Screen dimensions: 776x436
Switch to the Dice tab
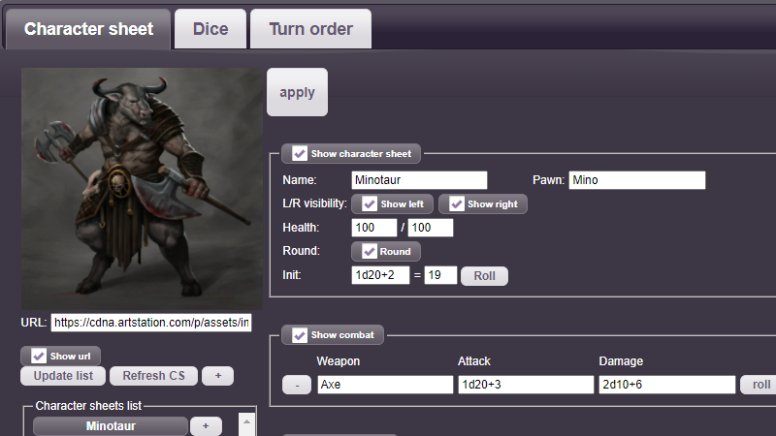coord(210,28)
